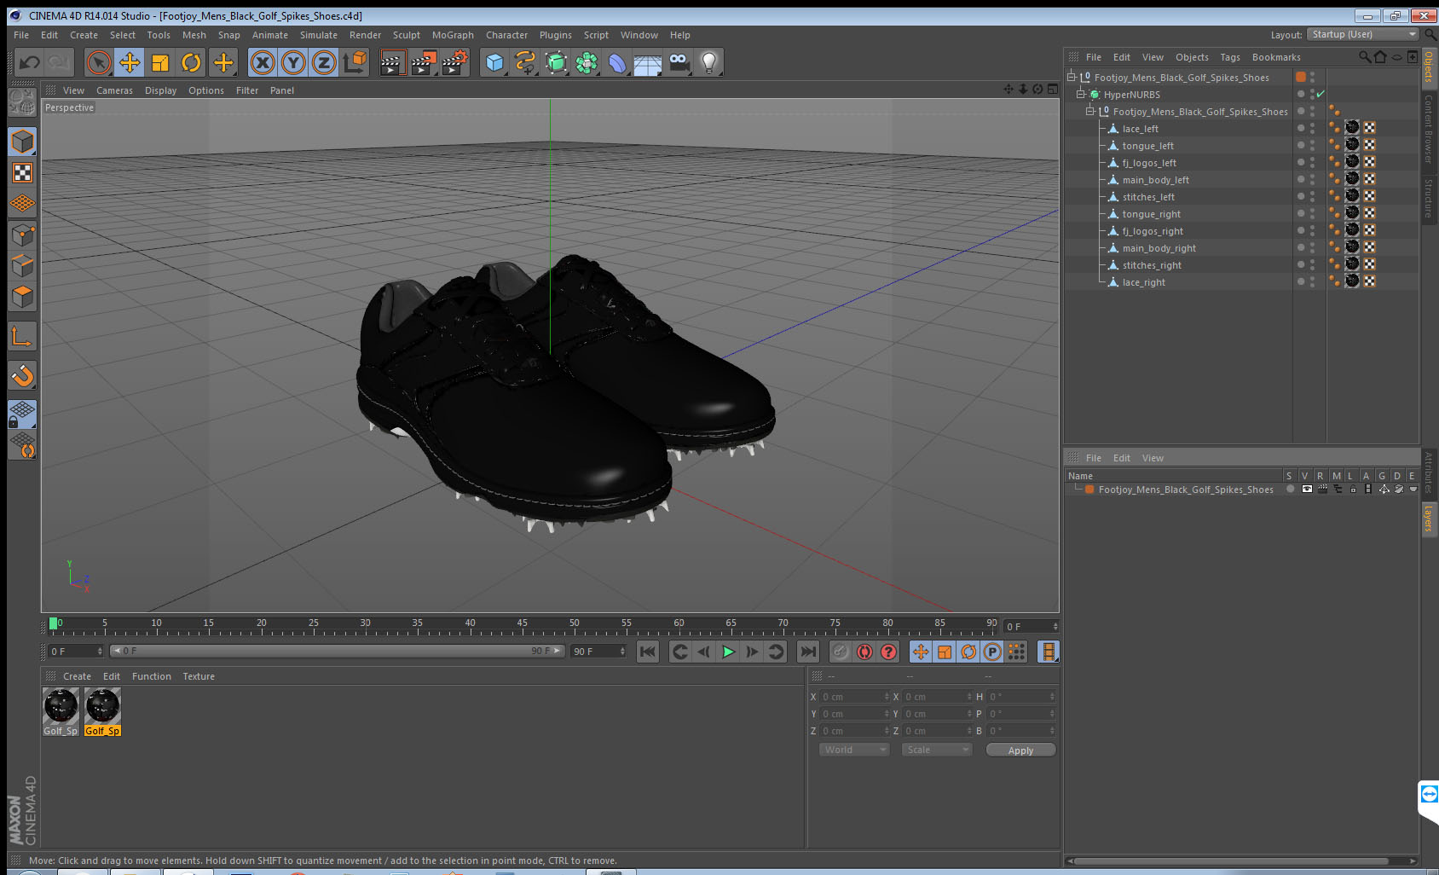The height and width of the screenshot is (875, 1439).
Task: Select Polygons mode in left toolbar
Action: [22, 296]
